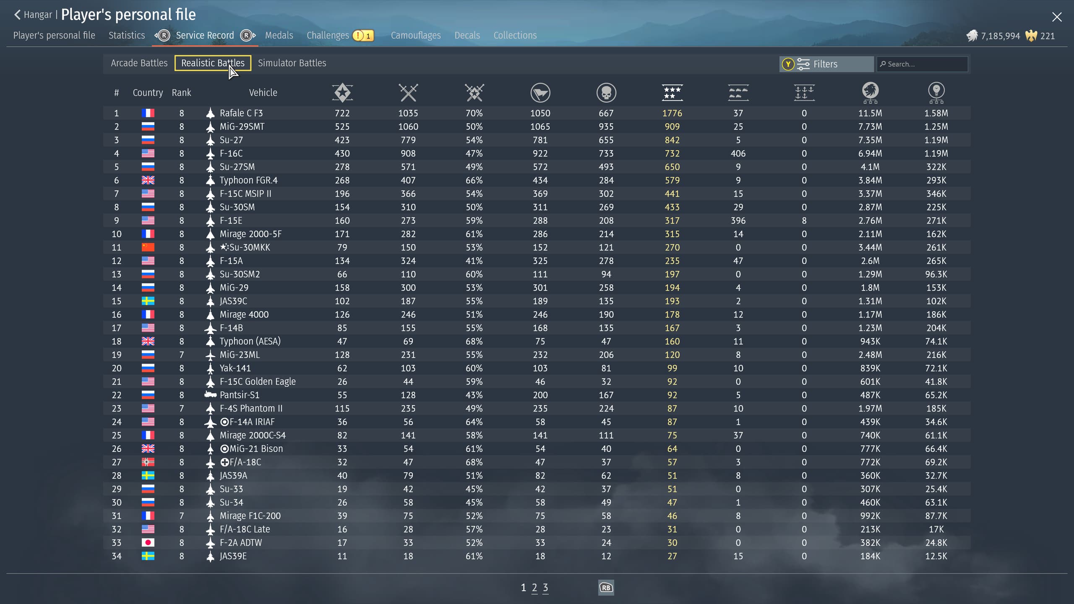Sort by air targets destroyed column icon

[x=738, y=93]
